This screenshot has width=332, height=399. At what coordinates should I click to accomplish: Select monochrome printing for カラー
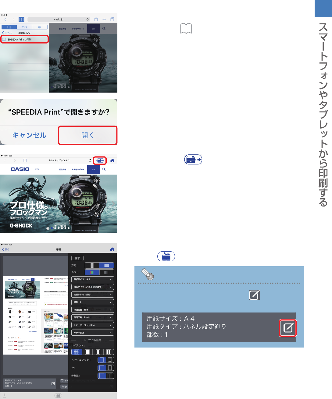[x=107, y=272]
